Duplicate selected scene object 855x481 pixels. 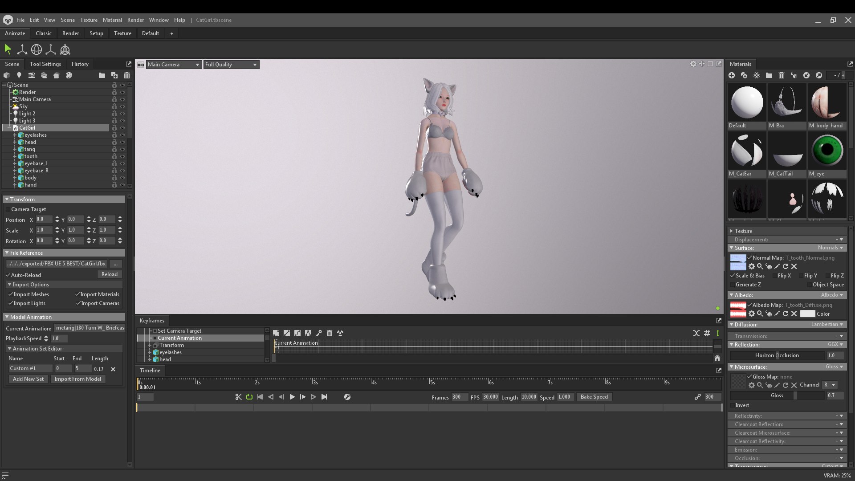(114, 75)
